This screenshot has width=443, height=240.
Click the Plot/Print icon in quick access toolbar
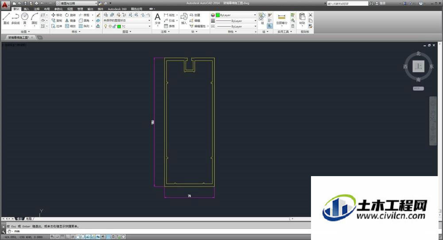[36, 3]
